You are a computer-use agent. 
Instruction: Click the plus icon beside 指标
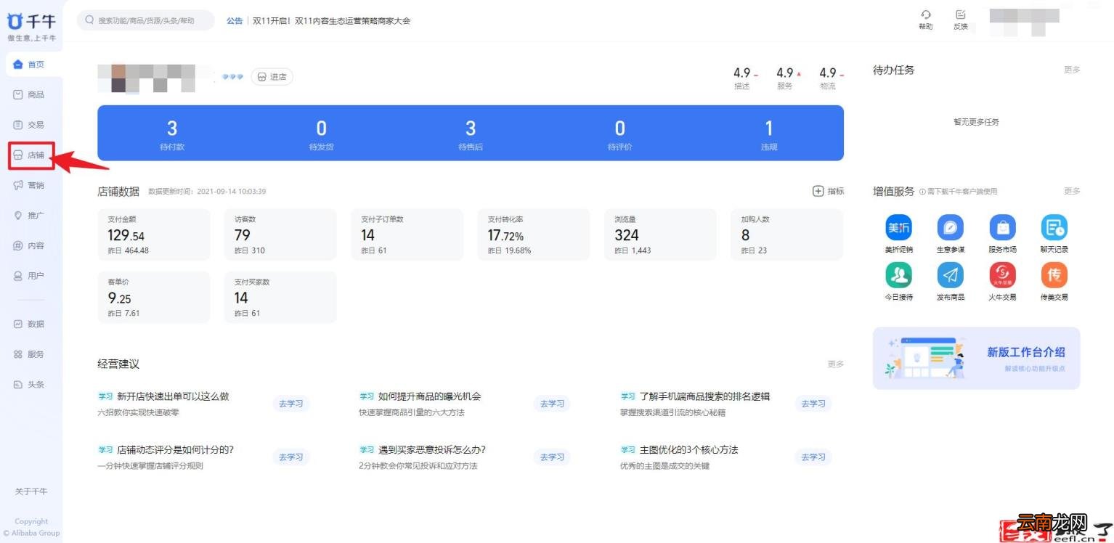(818, 191)
